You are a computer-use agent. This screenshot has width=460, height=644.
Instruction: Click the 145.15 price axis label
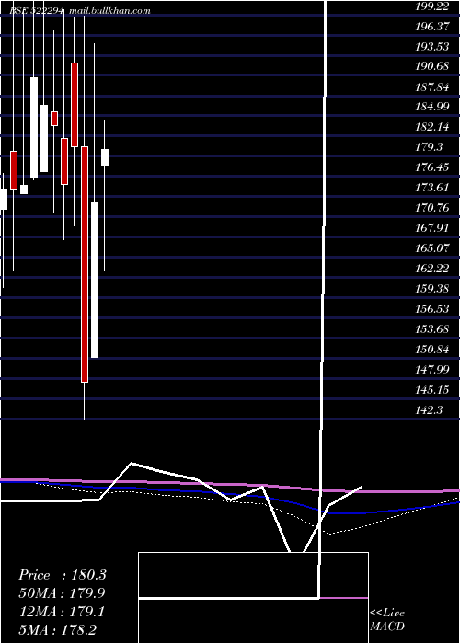432,389
